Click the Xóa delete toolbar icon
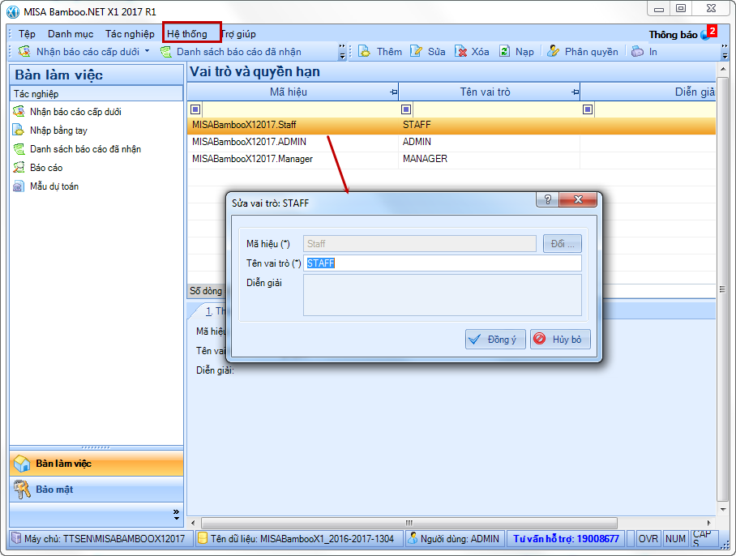736x556 pixels. coord(461,51)
